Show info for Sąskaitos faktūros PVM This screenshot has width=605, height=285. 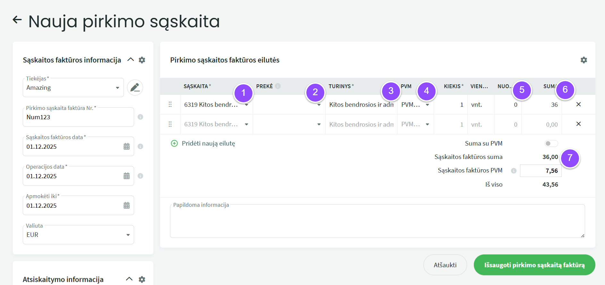pos(514,171)
